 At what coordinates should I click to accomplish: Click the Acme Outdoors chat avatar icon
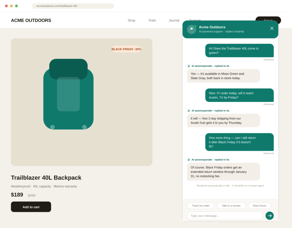[191, 29]
